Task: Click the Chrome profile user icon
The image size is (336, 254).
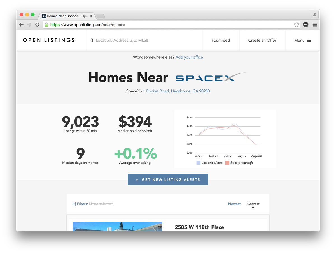Action: point(315,15)
